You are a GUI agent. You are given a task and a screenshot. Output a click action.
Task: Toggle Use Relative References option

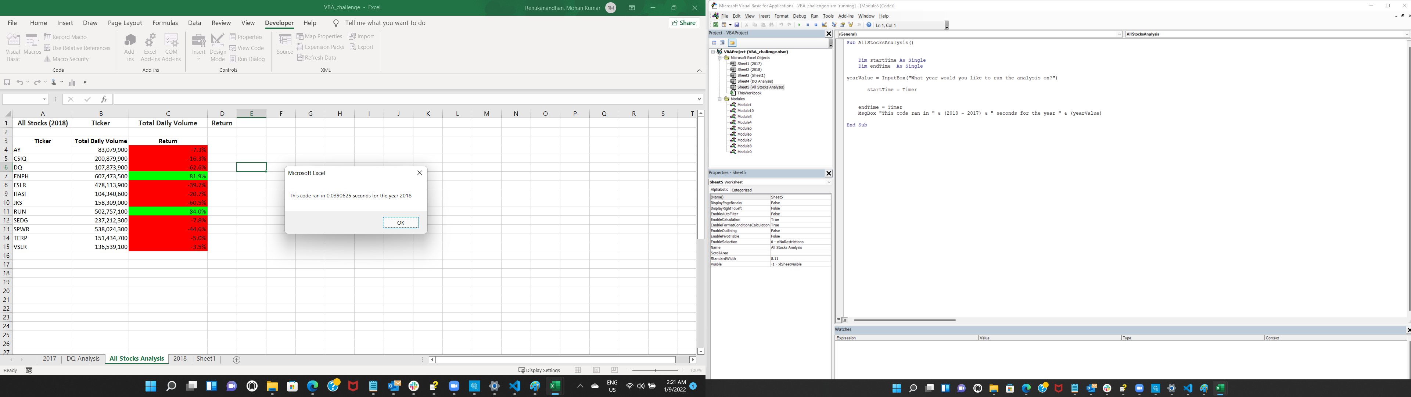pos(77,48)
